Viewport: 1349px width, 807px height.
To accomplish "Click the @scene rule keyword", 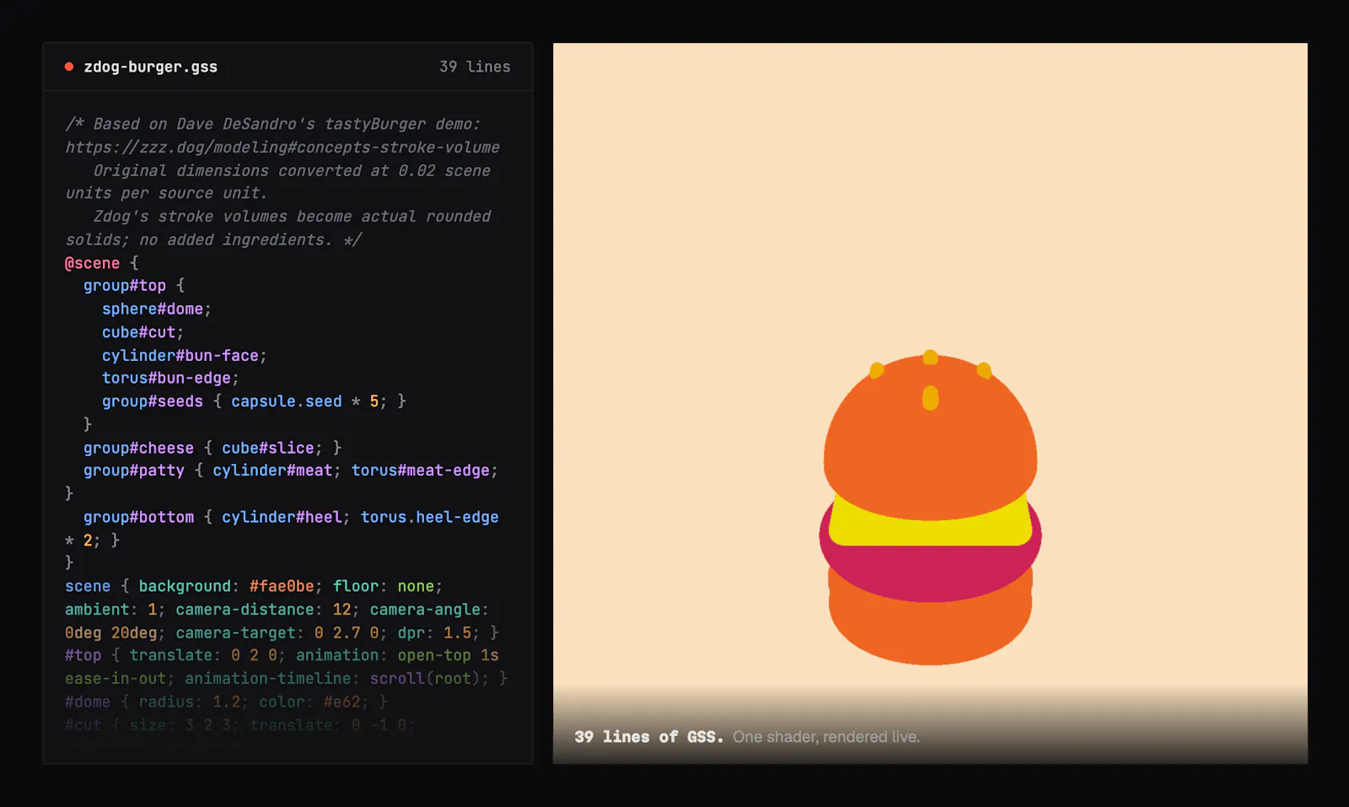I will (92, 263).
